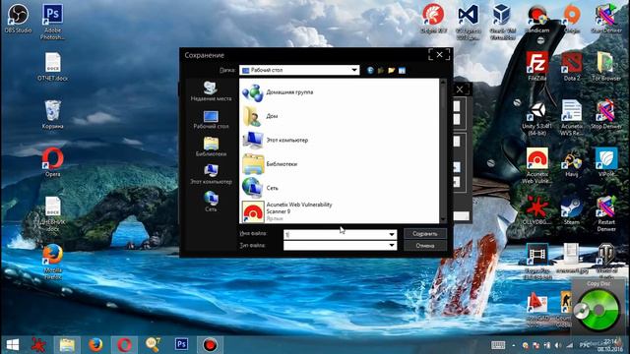This screenshot has height=354, width=630.
Task: Expand the Папка folder dropdown
Action: 354,70
